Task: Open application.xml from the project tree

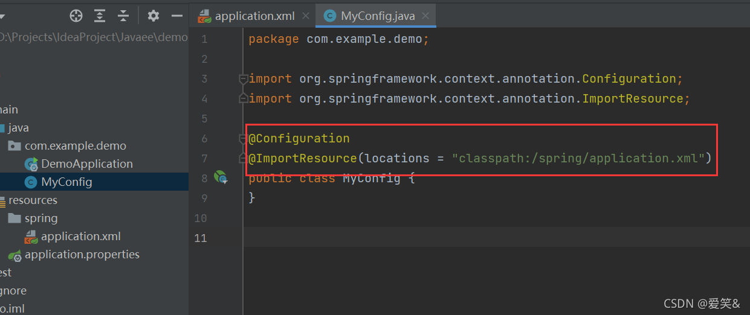Action: 80,237
